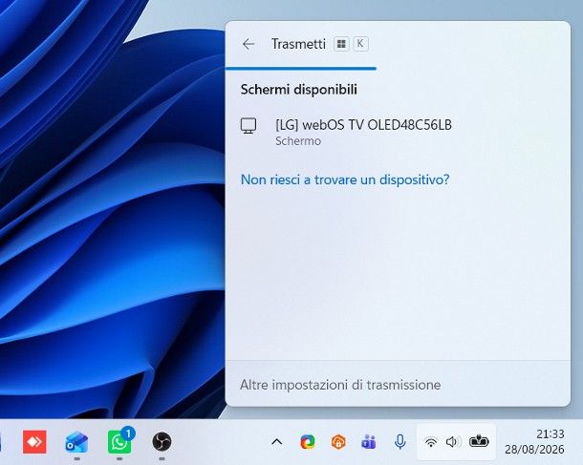Click the 'Schermi disponibili' heading

[x=299, y=90]
